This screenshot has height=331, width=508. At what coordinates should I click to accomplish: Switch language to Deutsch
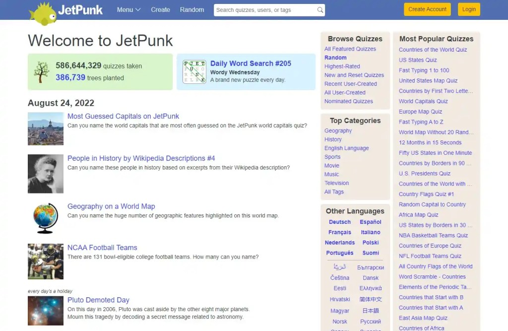(339, 222)
